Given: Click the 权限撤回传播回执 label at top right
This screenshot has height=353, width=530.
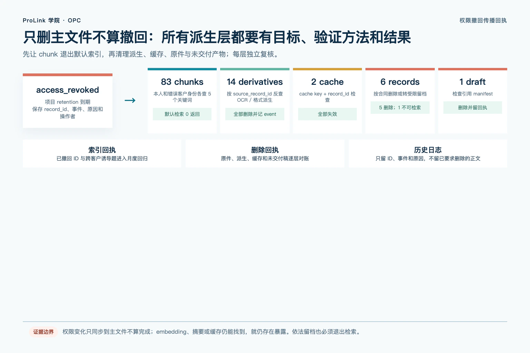Looking at the screenshot, I should [483, 20].
